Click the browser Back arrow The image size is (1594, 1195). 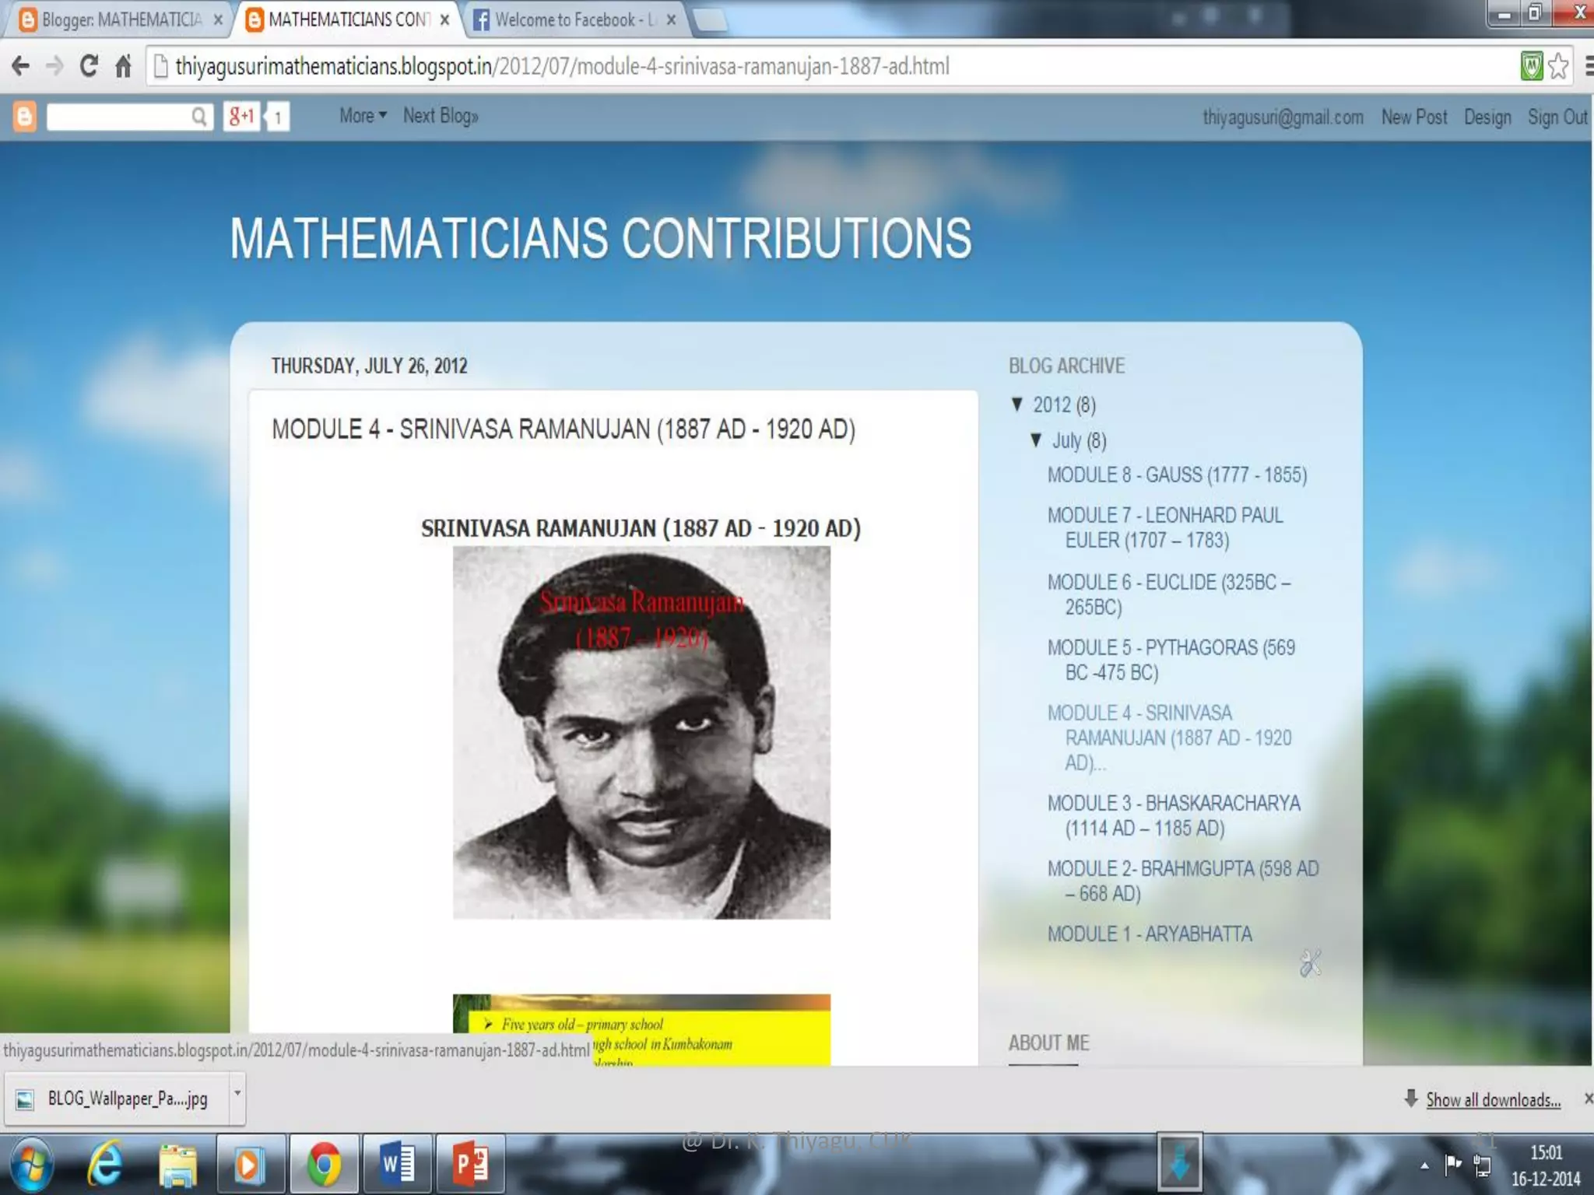pyautogui.click(x=21, y=67)
